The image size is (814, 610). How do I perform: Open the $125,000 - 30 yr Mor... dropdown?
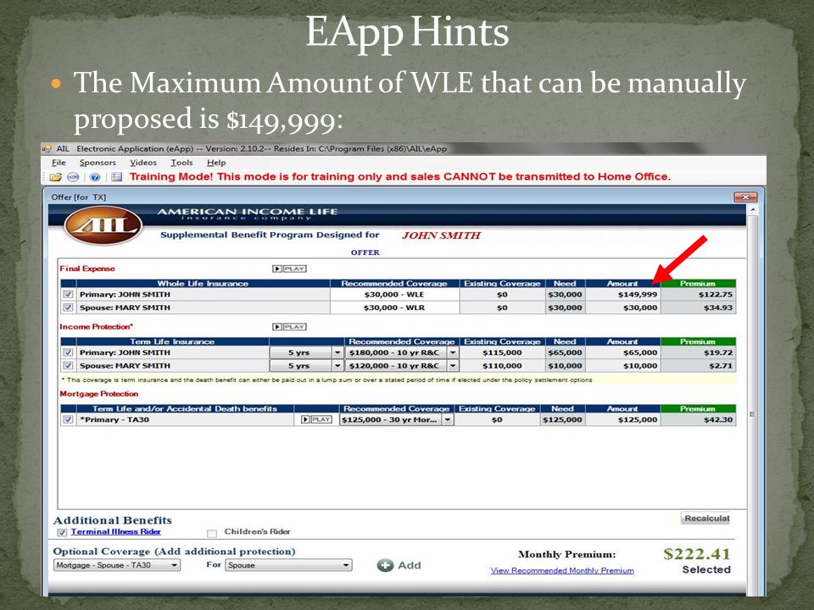pyautogui.click(x=448, y=419)
